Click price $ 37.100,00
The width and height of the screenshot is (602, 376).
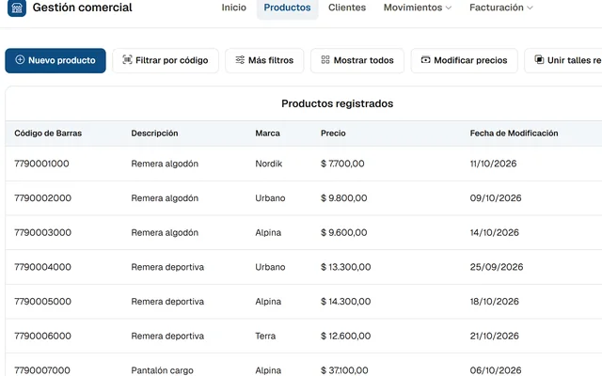[x=344, y=370]
